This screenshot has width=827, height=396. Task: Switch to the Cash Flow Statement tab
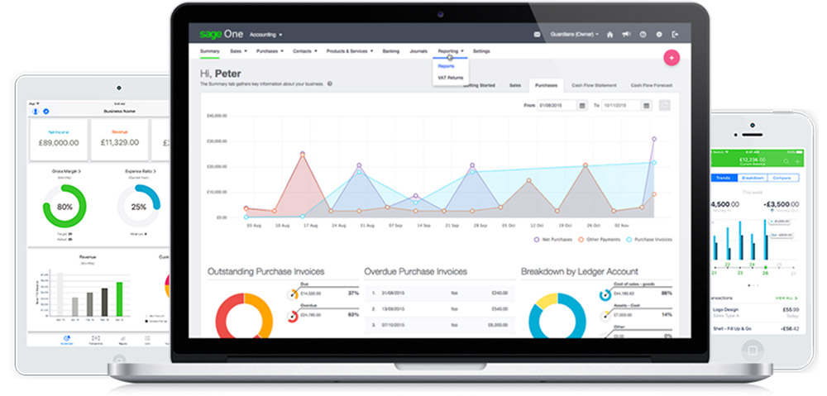594,85
